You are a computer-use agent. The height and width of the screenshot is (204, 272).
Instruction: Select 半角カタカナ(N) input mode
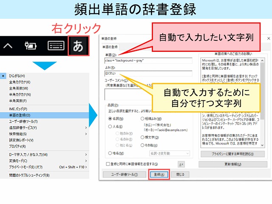tap(45, 94)
